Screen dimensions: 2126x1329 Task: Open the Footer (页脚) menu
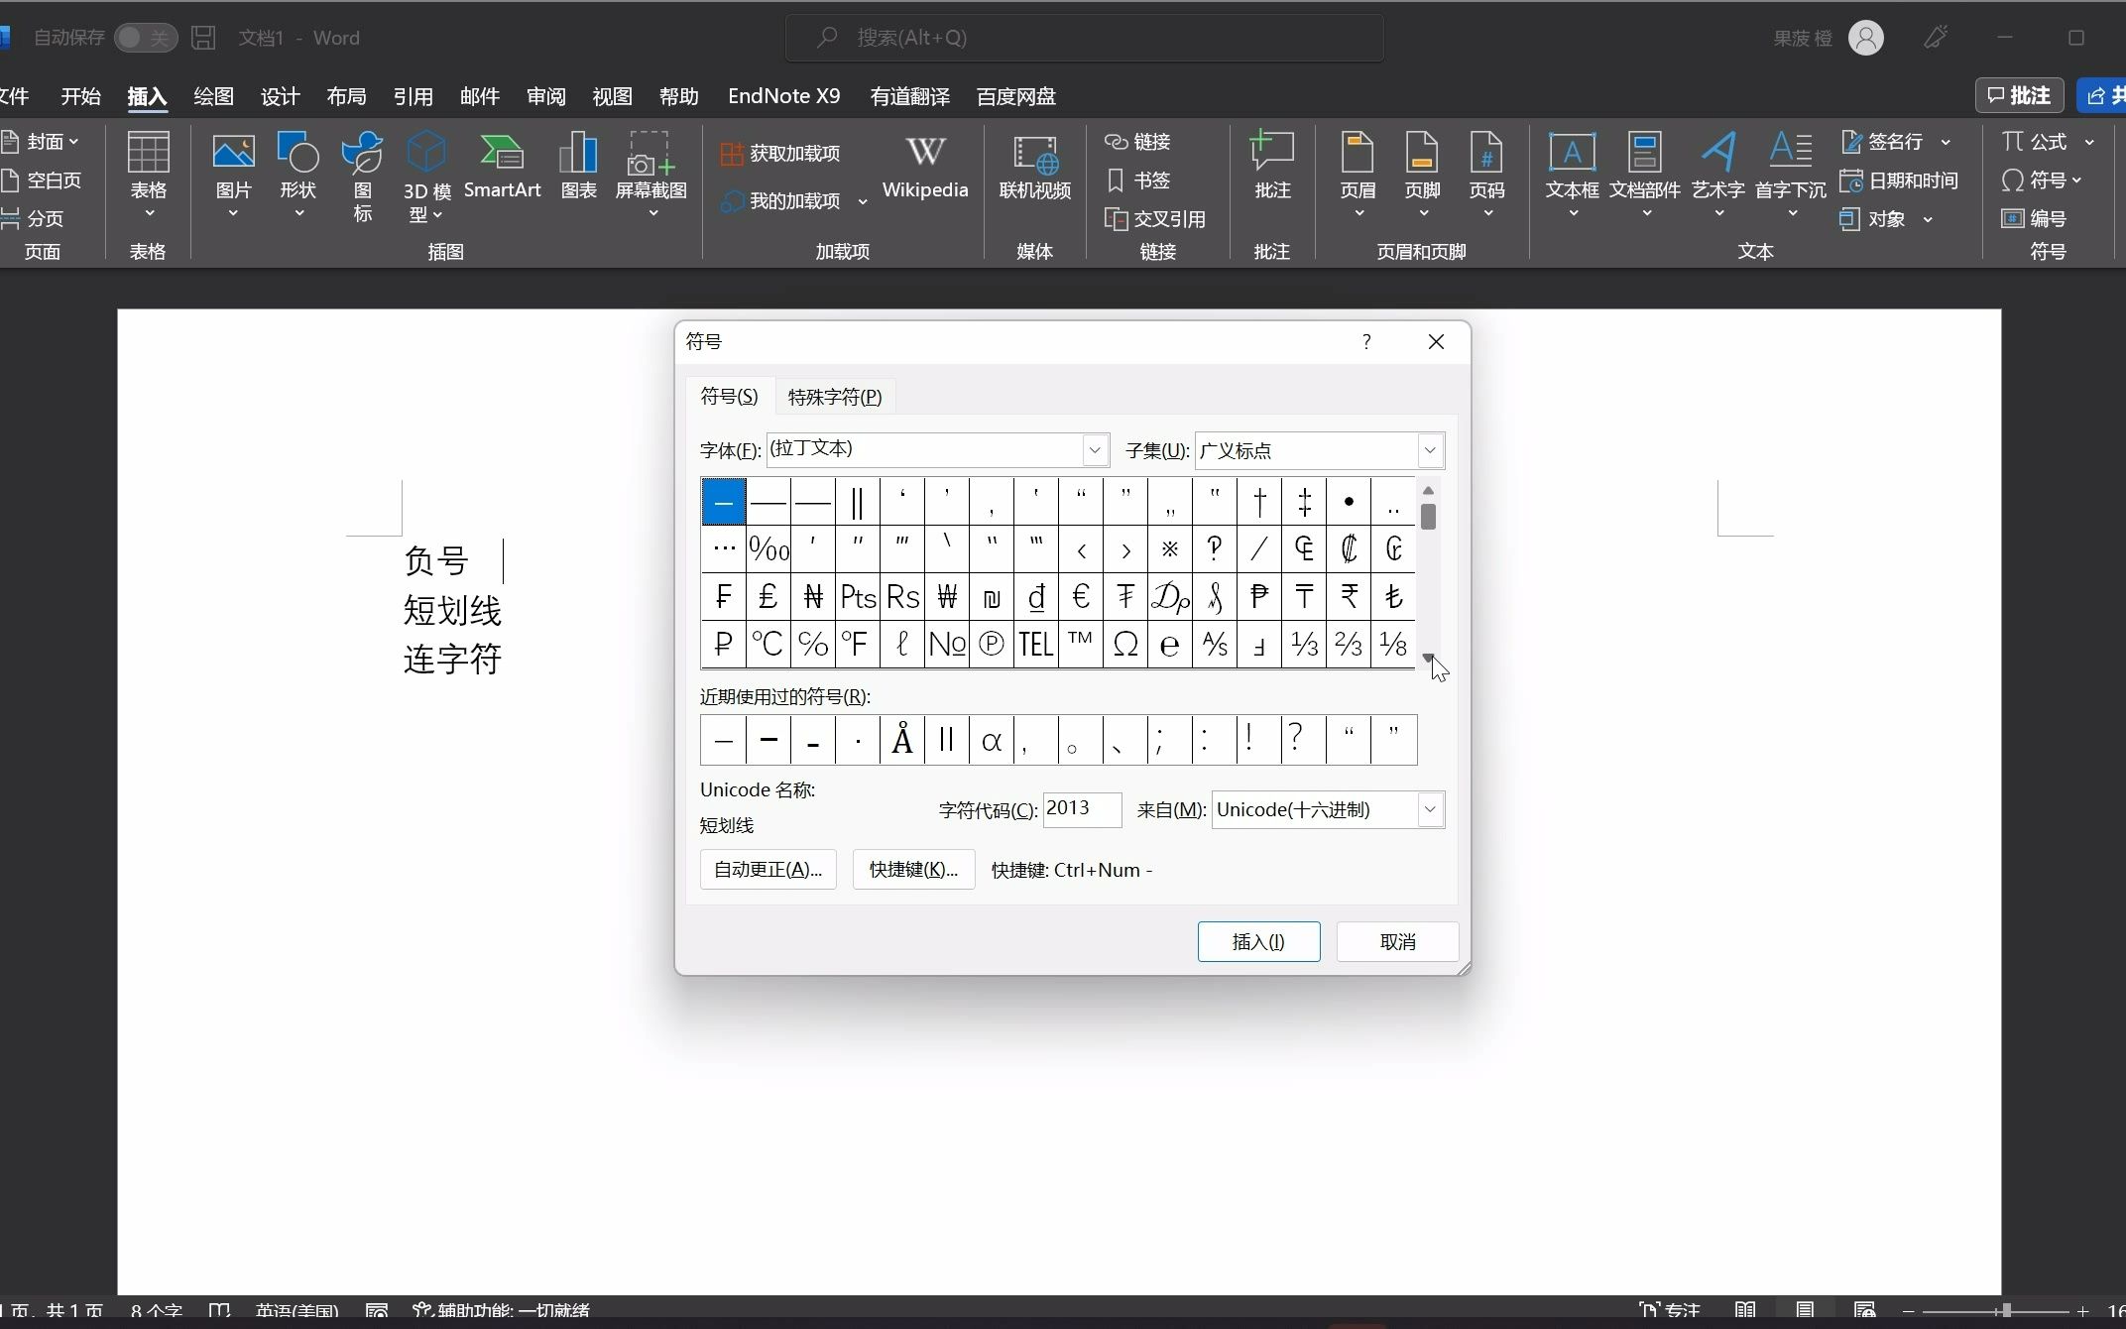pyautogui.click(x=1422, y=175)
